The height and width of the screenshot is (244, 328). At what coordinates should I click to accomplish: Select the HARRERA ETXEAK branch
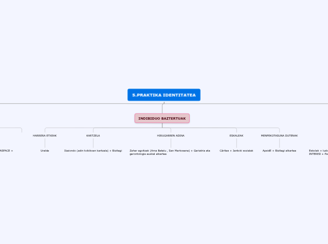click(x=45, y=136)
